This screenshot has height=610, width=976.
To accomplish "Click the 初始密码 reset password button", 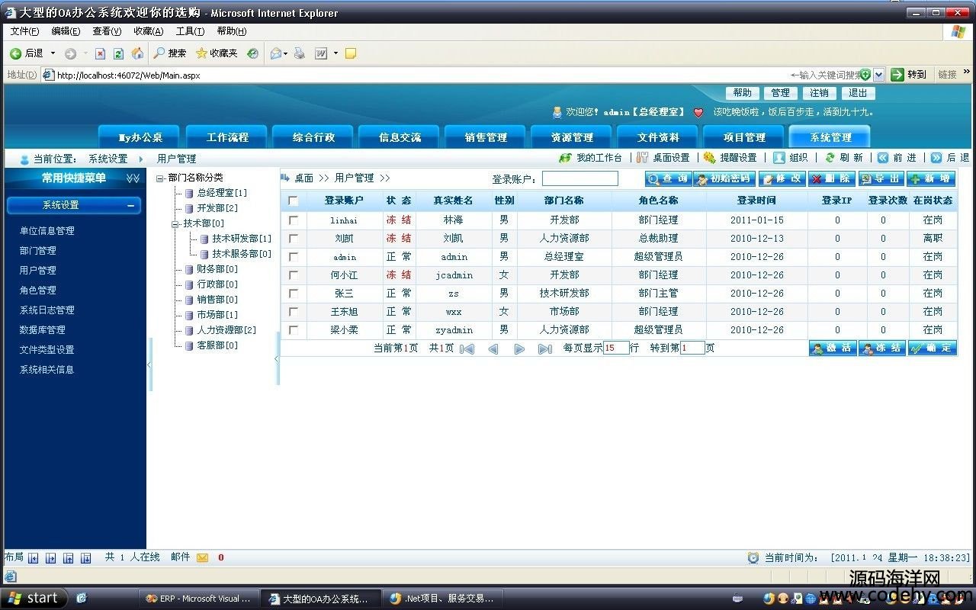I will (724, 178).
